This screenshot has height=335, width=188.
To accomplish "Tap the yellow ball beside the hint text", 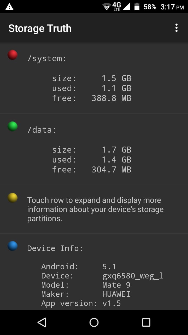I will coord(13,198).
